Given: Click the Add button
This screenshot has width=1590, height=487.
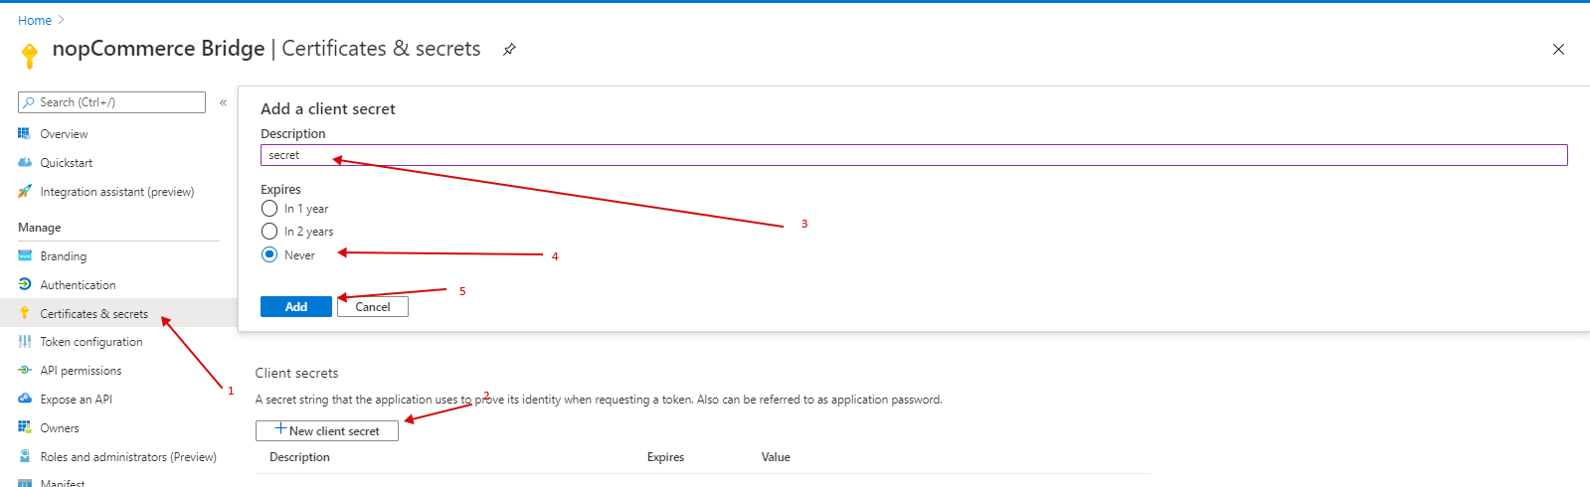Looking at the screenshot, I should (x=296, y=306).
